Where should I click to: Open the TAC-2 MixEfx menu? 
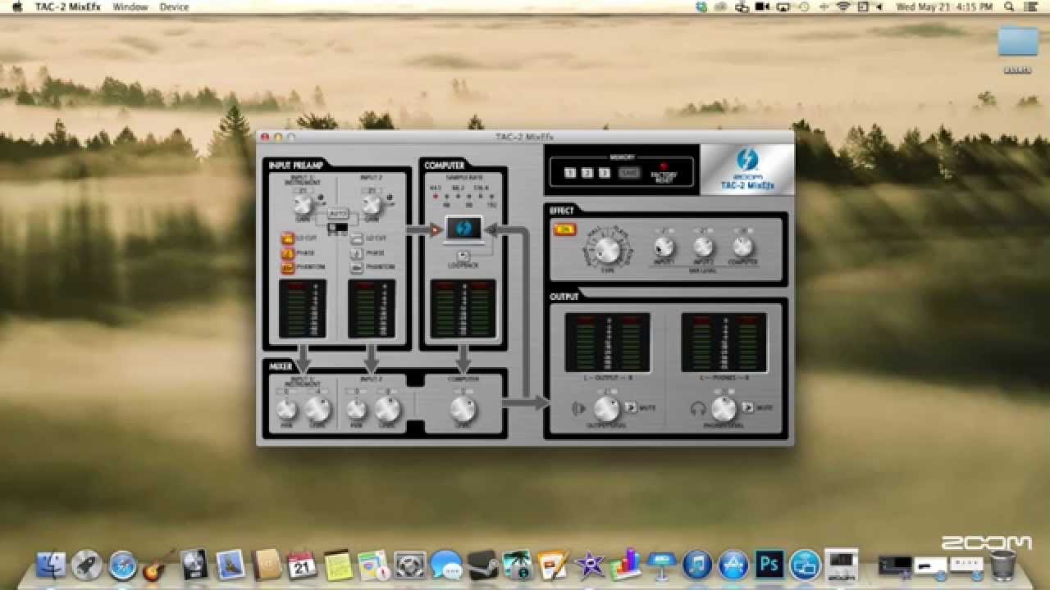coord(70,7)
